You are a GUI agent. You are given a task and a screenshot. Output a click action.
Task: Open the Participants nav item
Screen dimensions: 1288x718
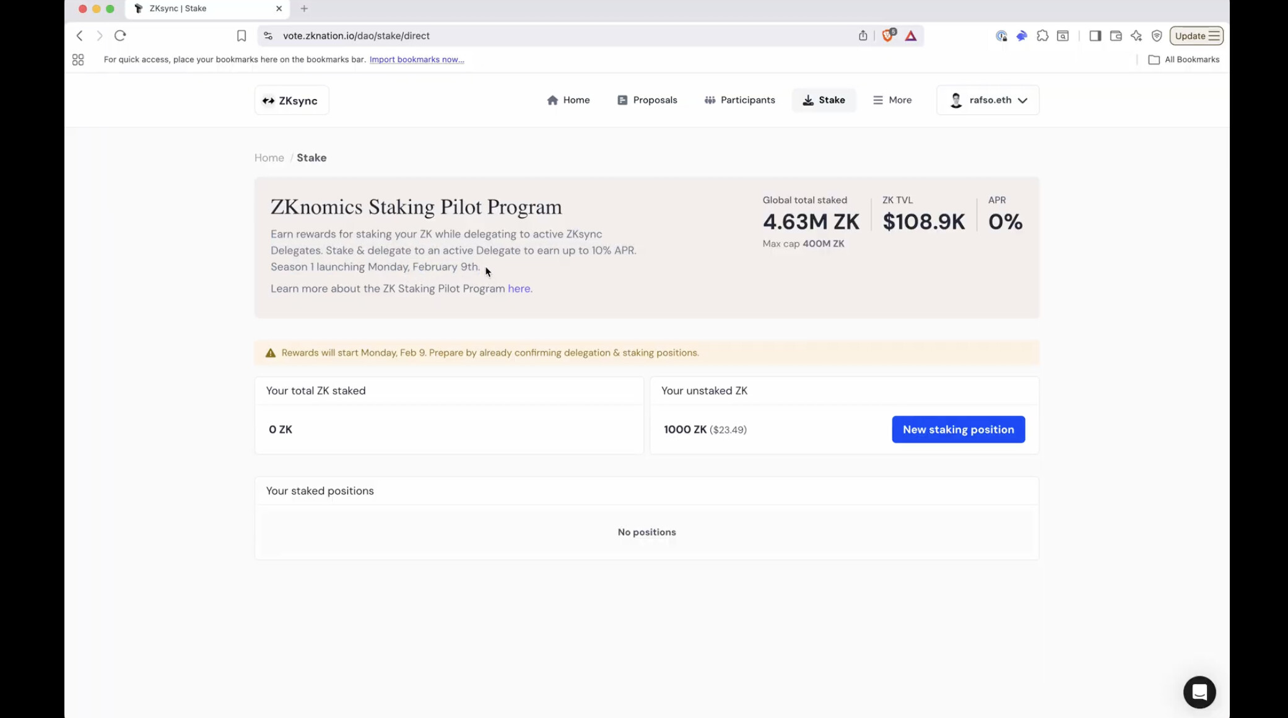[739, 100]
